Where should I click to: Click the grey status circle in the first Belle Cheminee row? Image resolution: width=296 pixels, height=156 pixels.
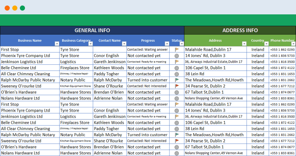pyautogui.click(x=177, y=68)
